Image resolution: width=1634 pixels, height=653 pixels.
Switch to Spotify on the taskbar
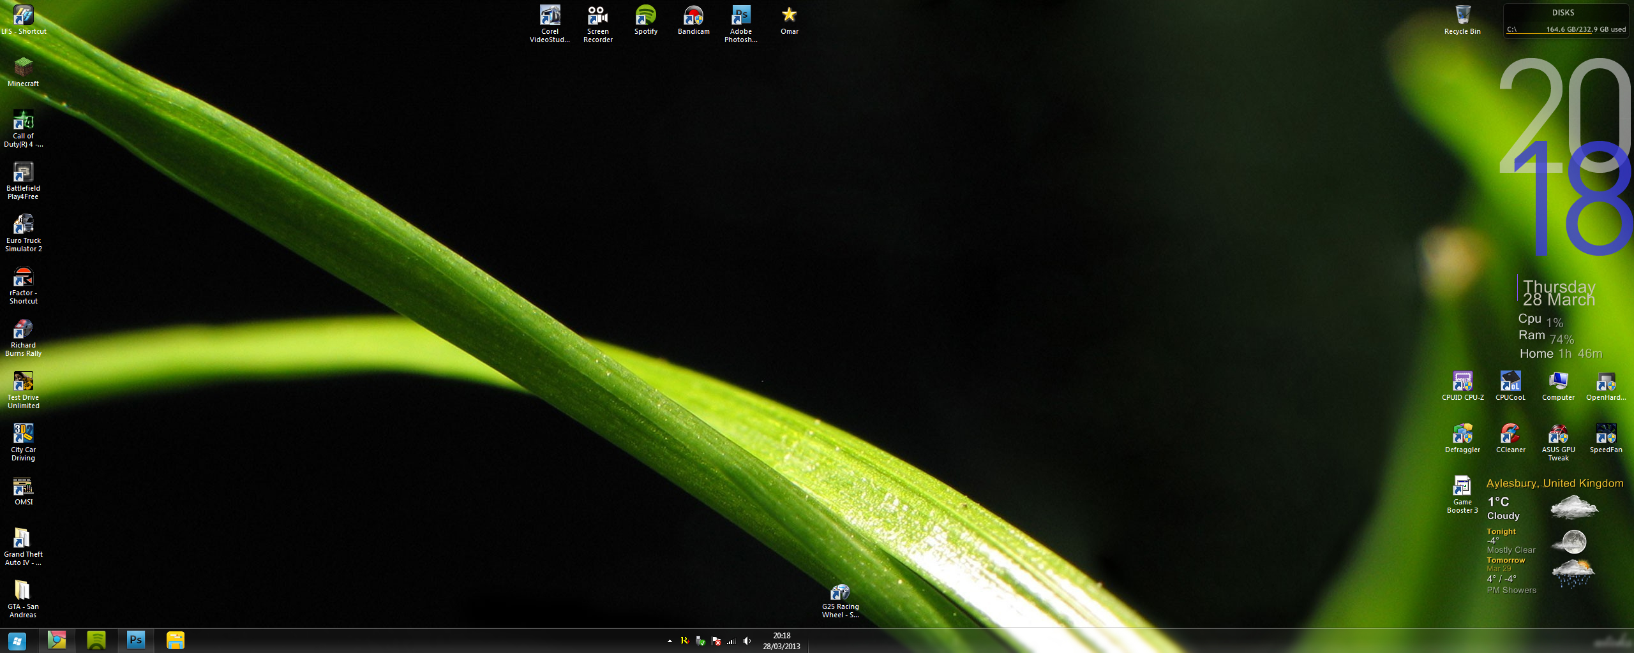[96, 641]
